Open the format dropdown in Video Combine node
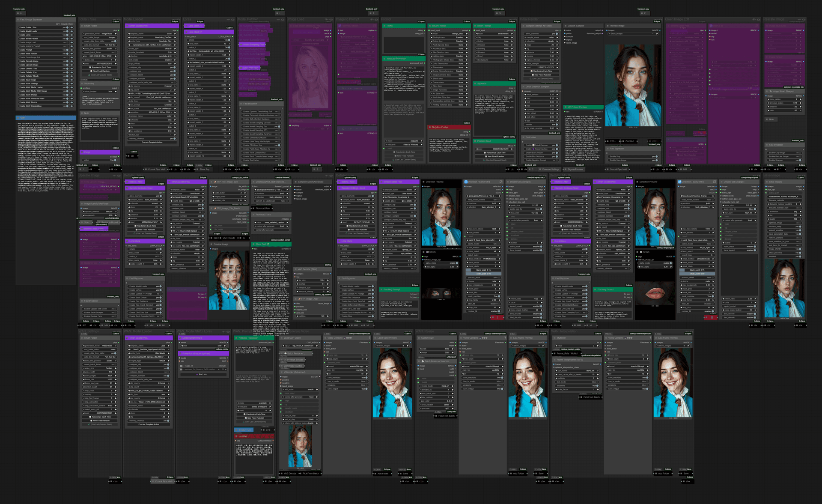The height and width of the screenshot is (504, 822). coord(346,367)
